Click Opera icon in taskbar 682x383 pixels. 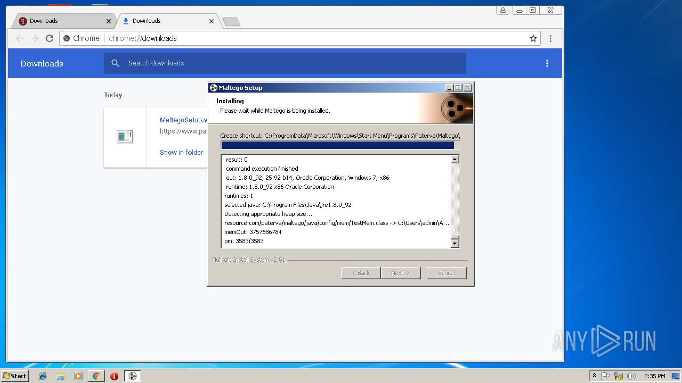114,376
